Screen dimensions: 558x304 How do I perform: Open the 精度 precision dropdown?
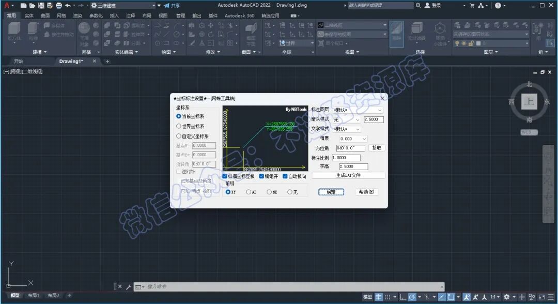[x=353, y=139]
